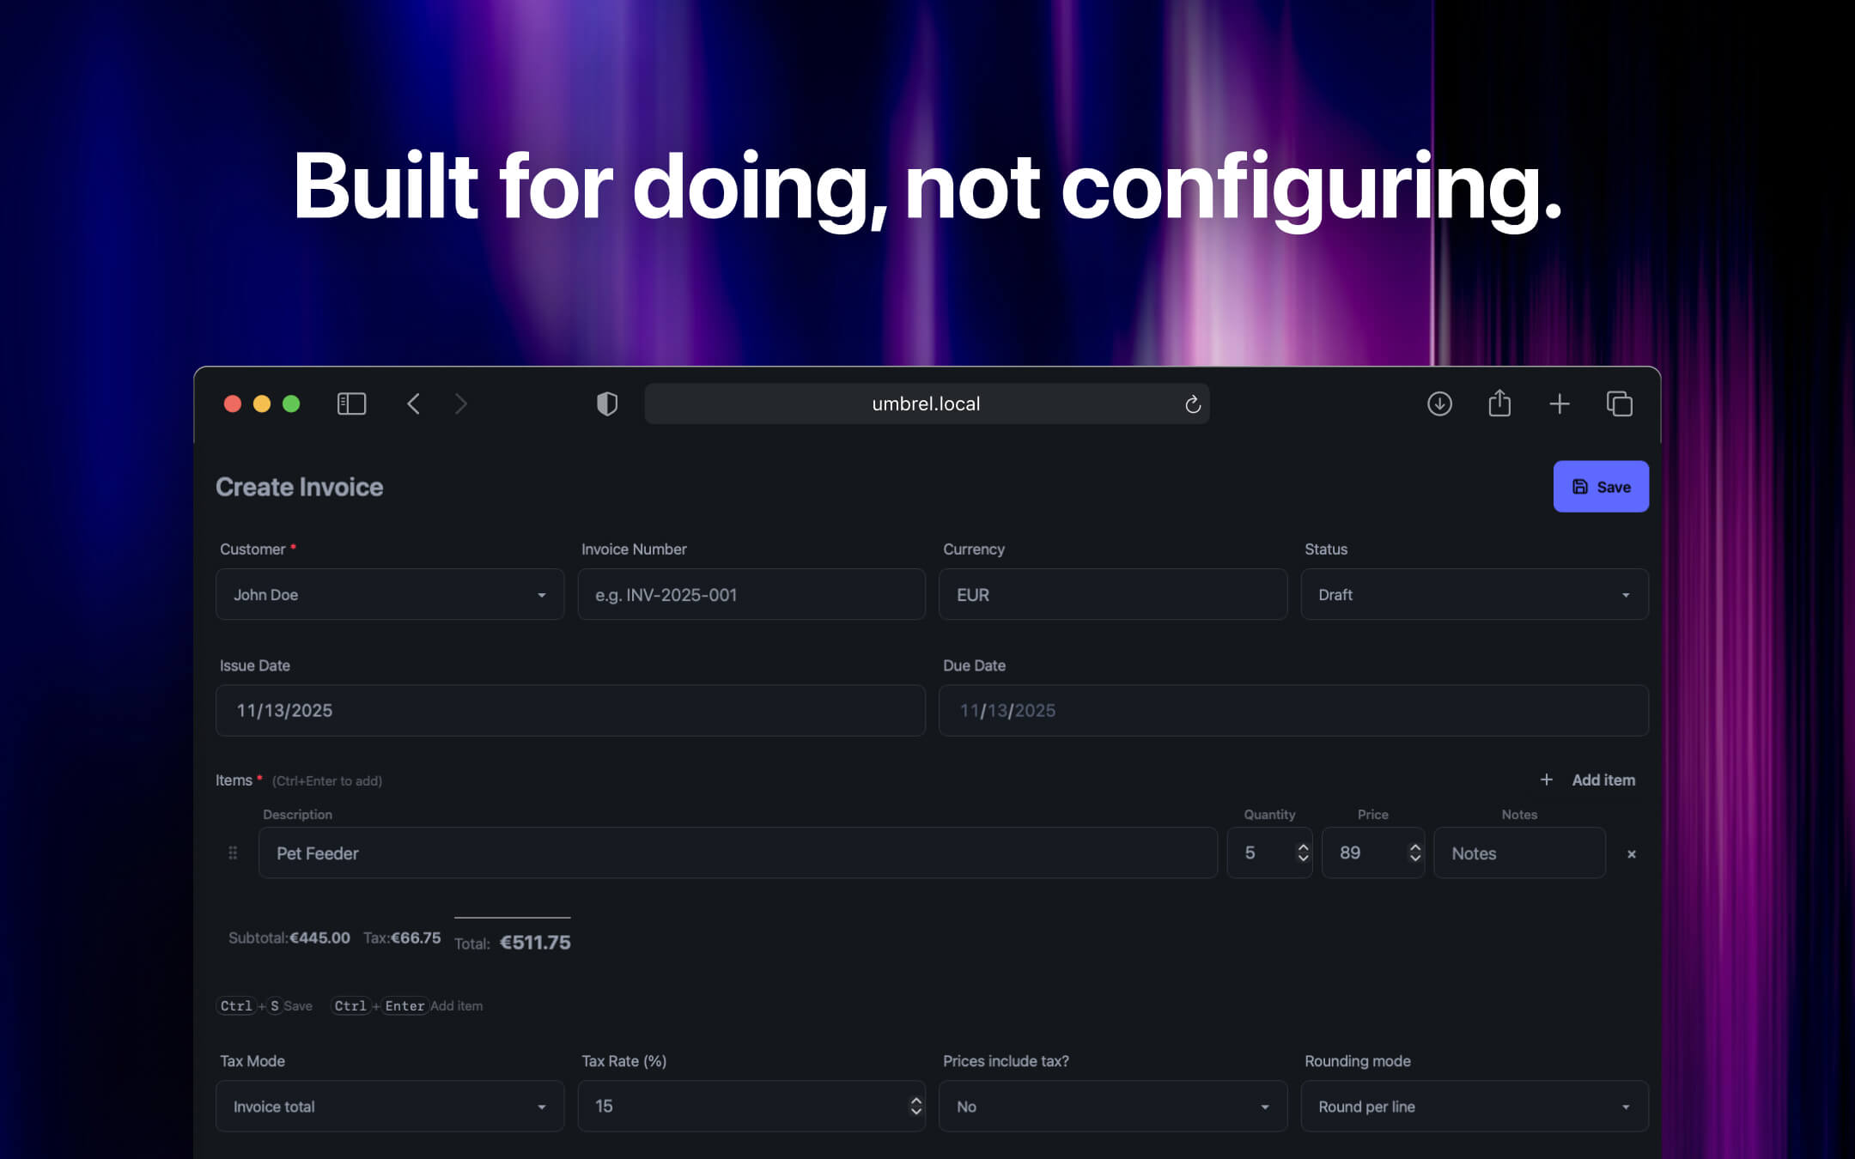Save the invoice with the Save button

(x=1600, y=487)
